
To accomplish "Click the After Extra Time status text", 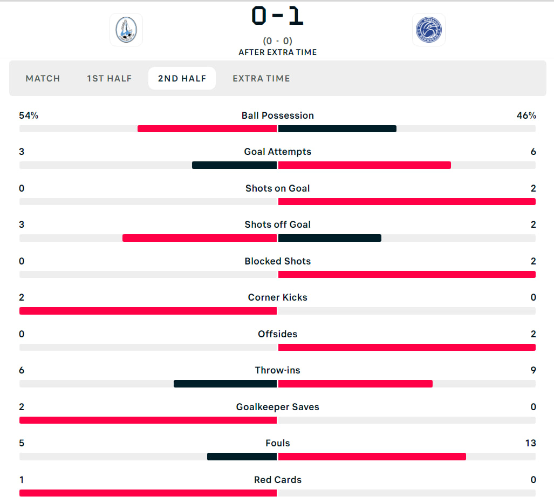I will (277, 52).
